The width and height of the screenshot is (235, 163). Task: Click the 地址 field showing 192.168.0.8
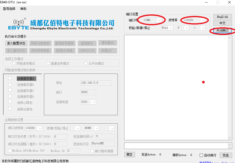tap(96, 83)
